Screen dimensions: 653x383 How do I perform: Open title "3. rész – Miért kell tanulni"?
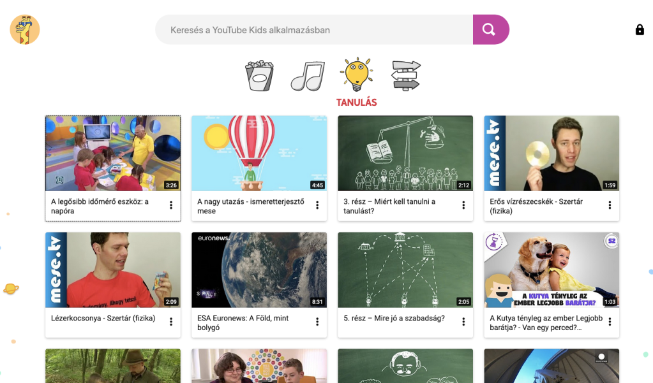coord(389,206)
